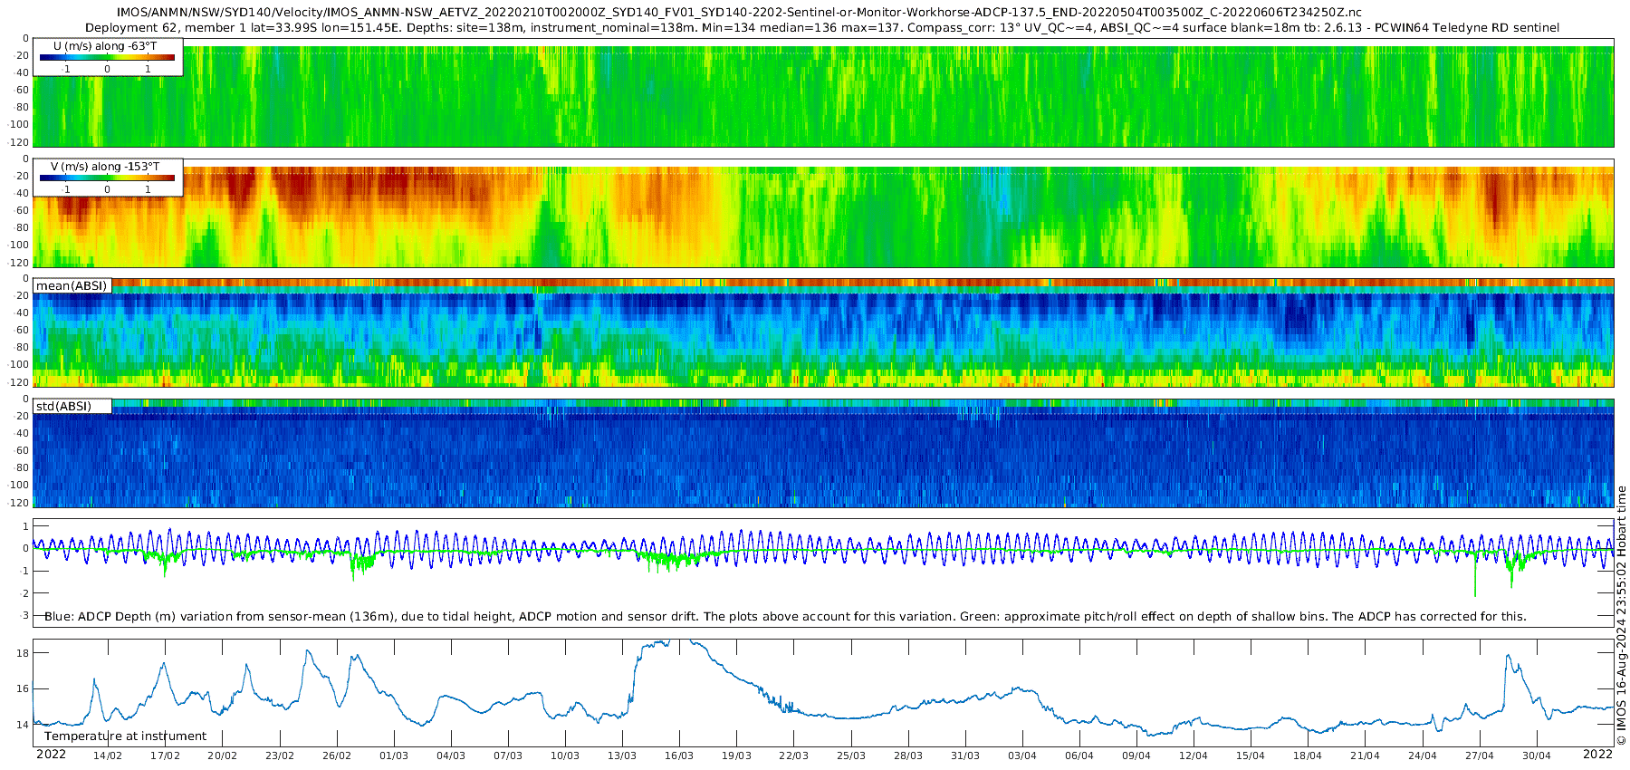
Task: Click the 14/02 date tick label
Action: coord(108,756)
